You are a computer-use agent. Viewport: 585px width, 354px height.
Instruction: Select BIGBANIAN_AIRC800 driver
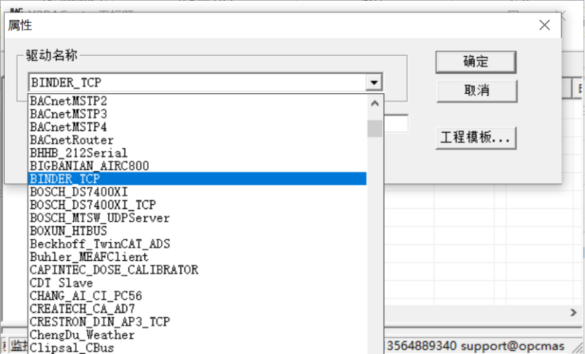click(197, 166)
